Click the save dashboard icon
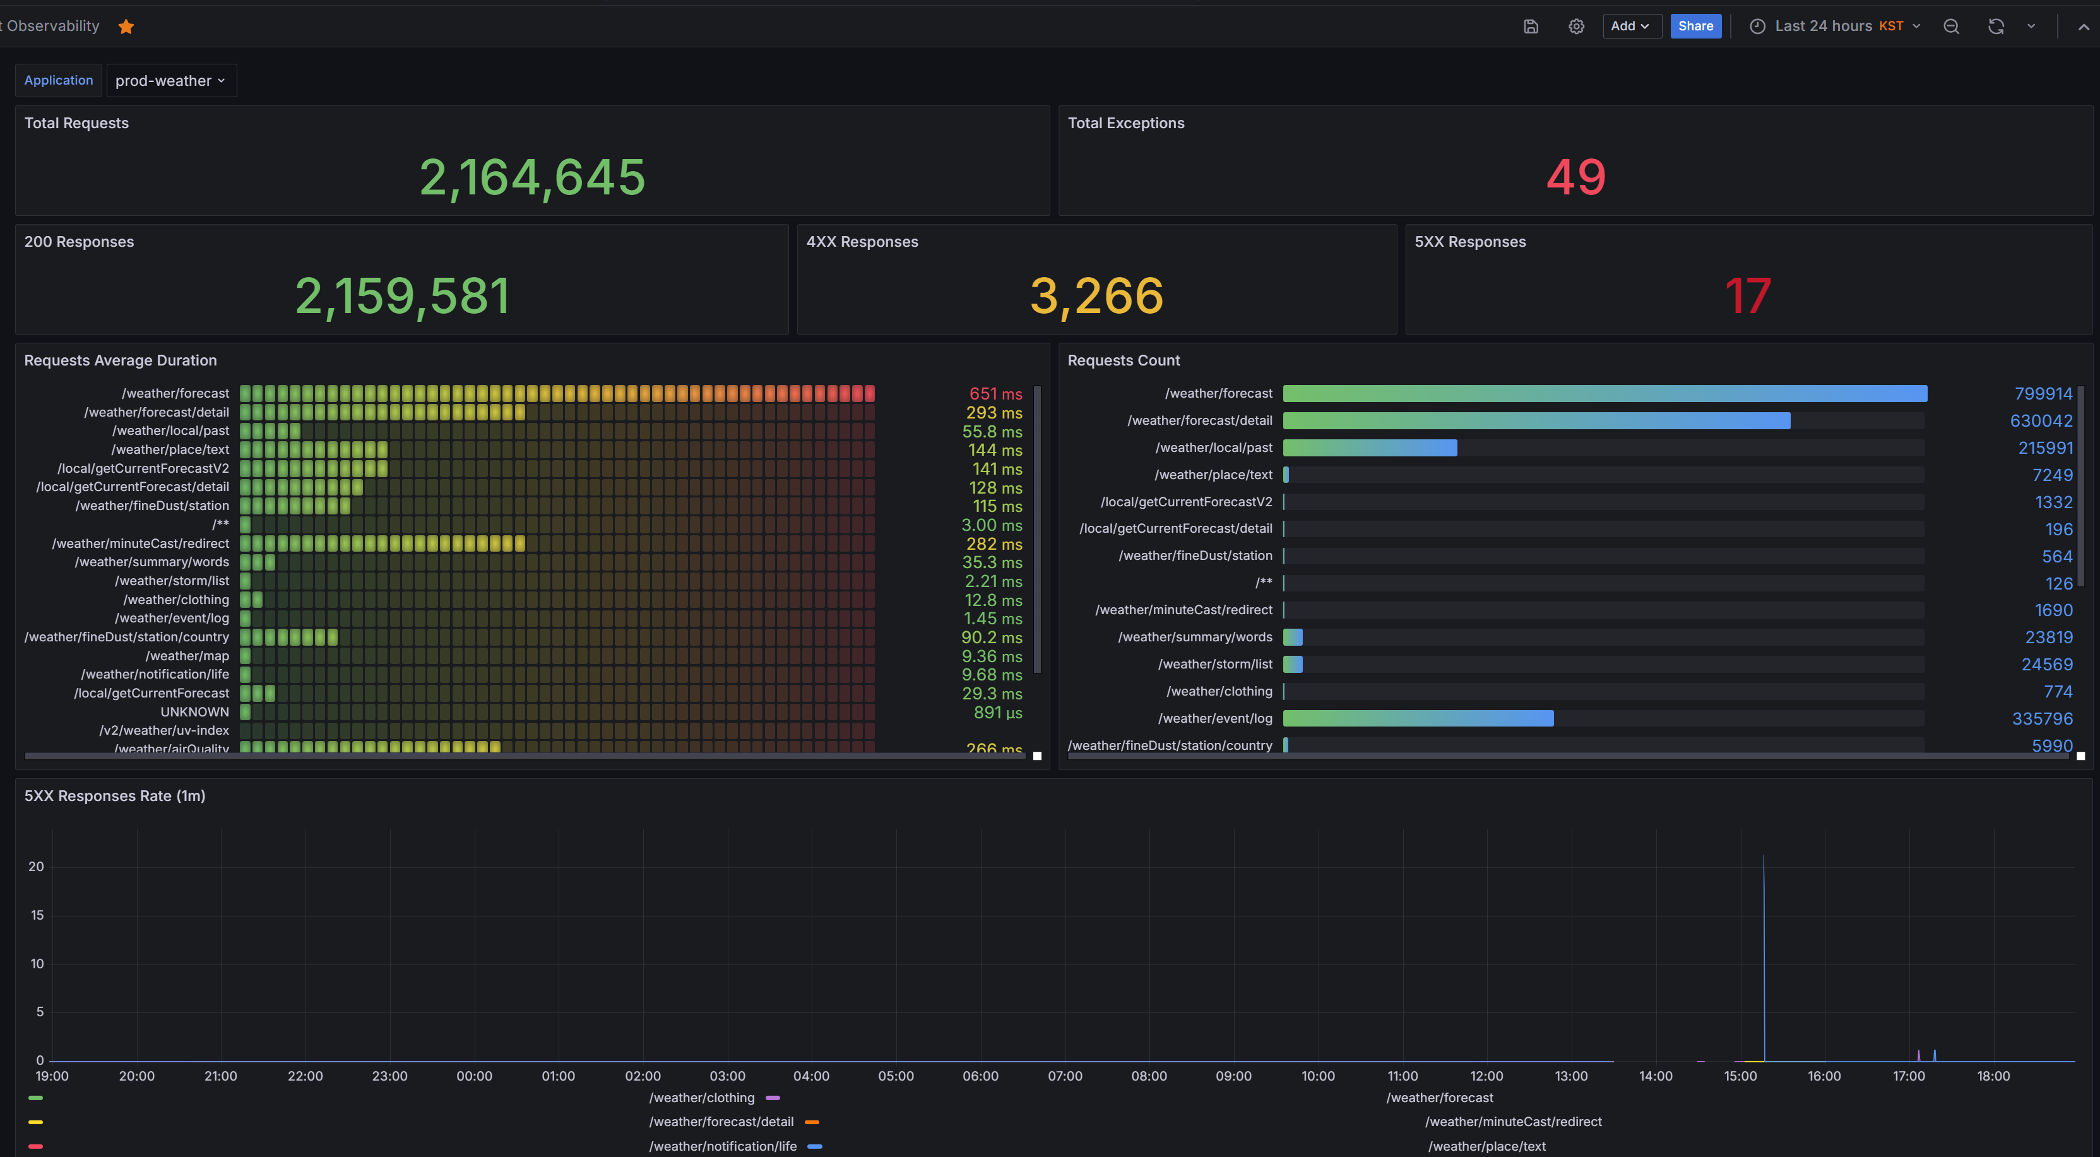 (1530, 27)
